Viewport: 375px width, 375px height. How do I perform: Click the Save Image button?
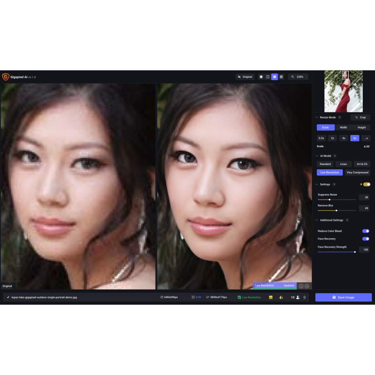(343, 297)
